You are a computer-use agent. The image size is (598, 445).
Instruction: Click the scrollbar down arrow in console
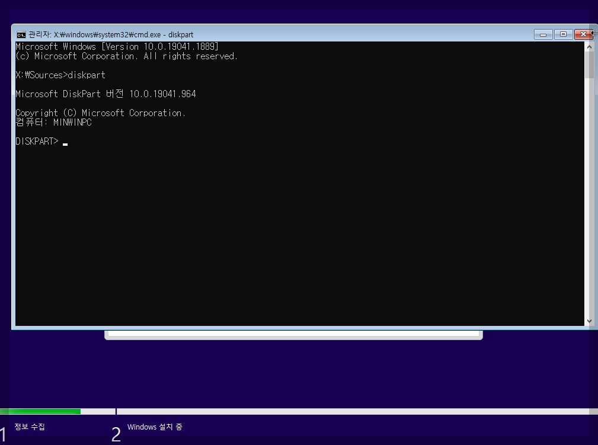pyautogui.click(x=589, y=321)
